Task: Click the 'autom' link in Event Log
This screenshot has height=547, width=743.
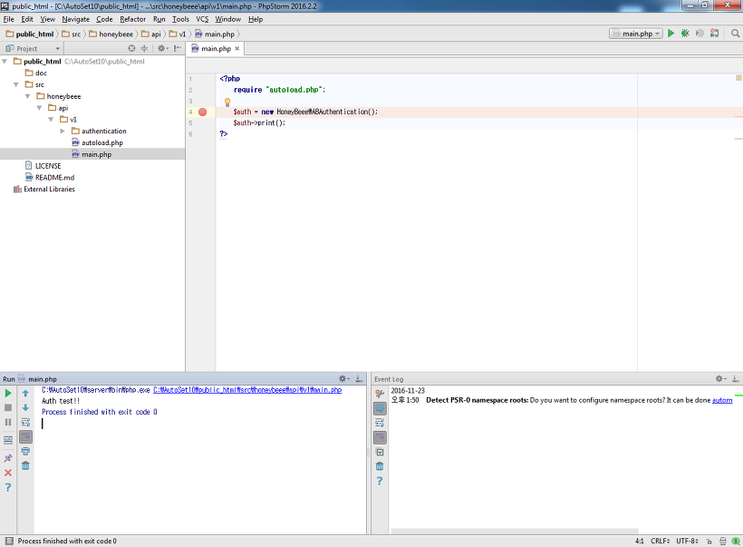Action: click(x=722, y=400)
